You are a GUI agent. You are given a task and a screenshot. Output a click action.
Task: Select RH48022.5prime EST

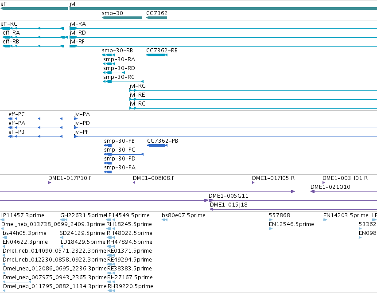click(111, 238)
